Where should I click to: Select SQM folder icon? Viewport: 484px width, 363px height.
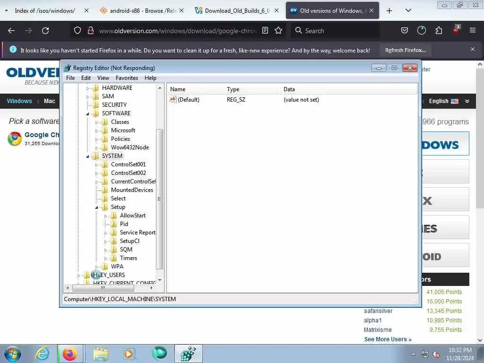114,250
